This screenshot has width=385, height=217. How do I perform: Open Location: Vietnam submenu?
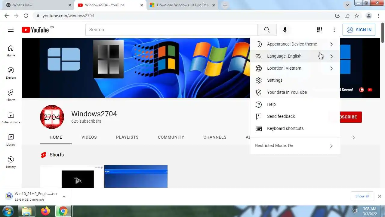[295, 68]
